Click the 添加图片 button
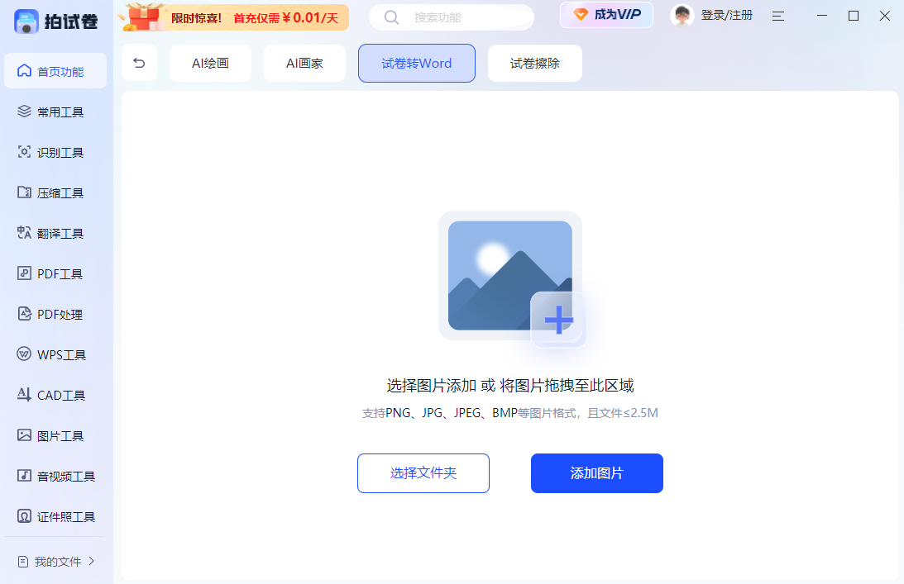The width and height of the screenshot is (904, 584). pyautogui.click(x=596, y=473)
